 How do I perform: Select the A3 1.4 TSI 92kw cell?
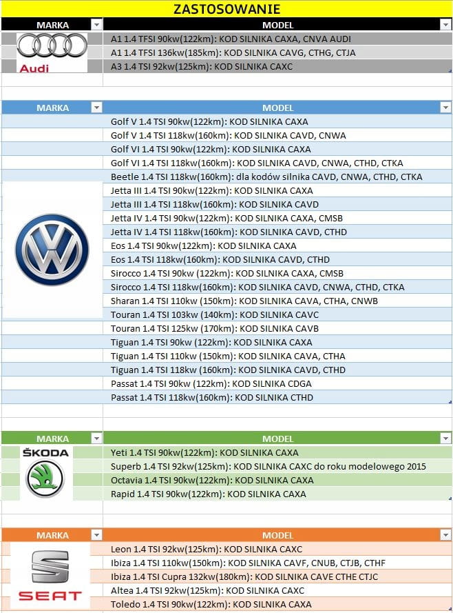coord(202,66)
